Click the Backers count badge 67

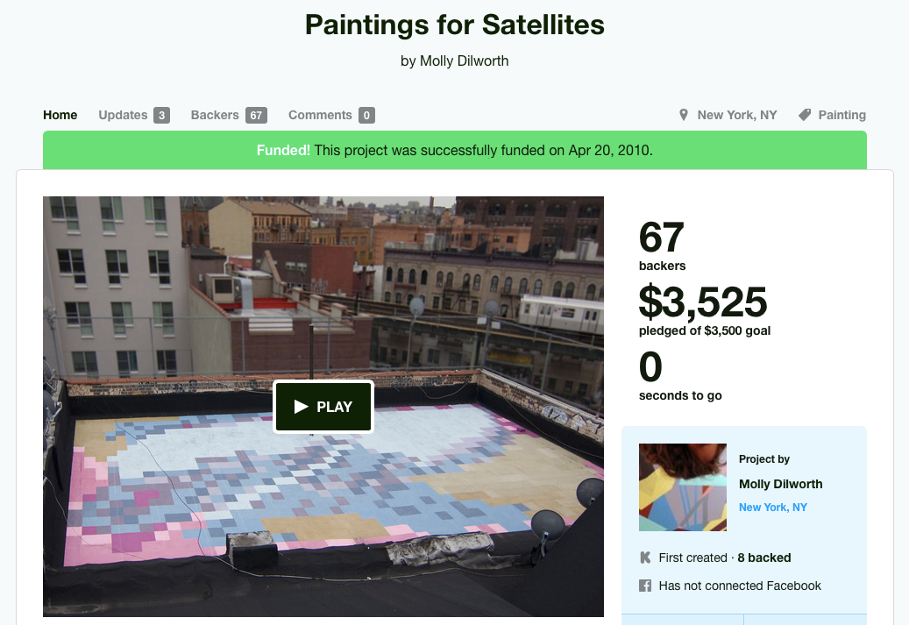point(256,115)
